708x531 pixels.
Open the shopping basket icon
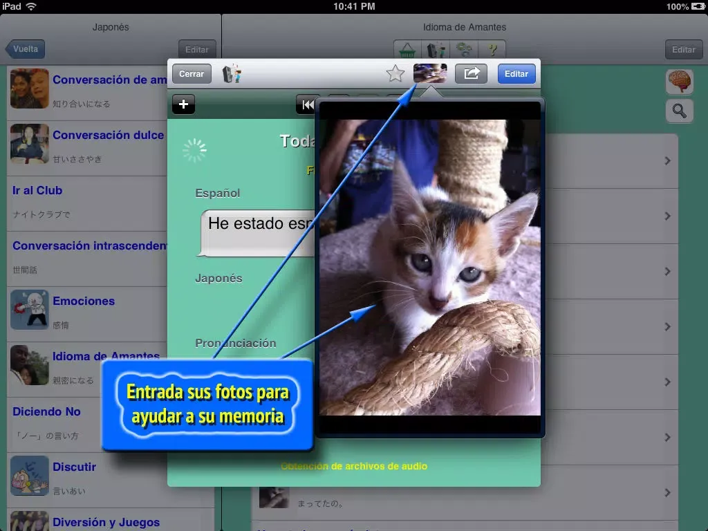pos(407,50)
